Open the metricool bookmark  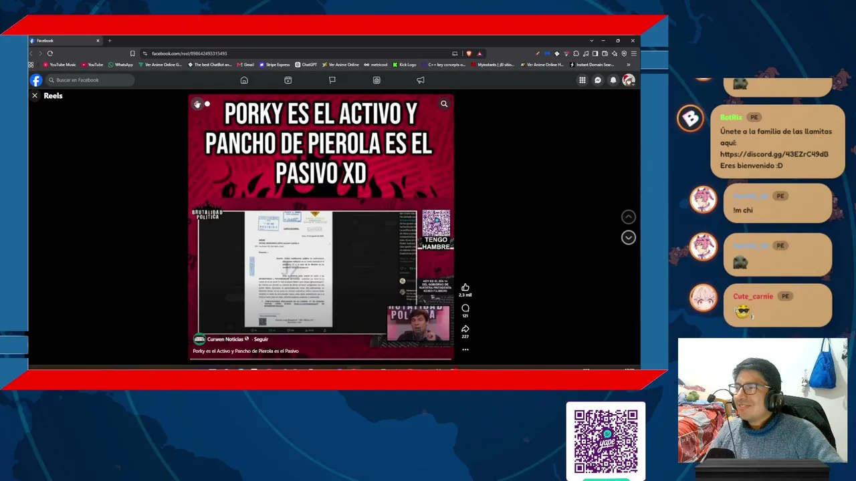[x=376, y=65]
